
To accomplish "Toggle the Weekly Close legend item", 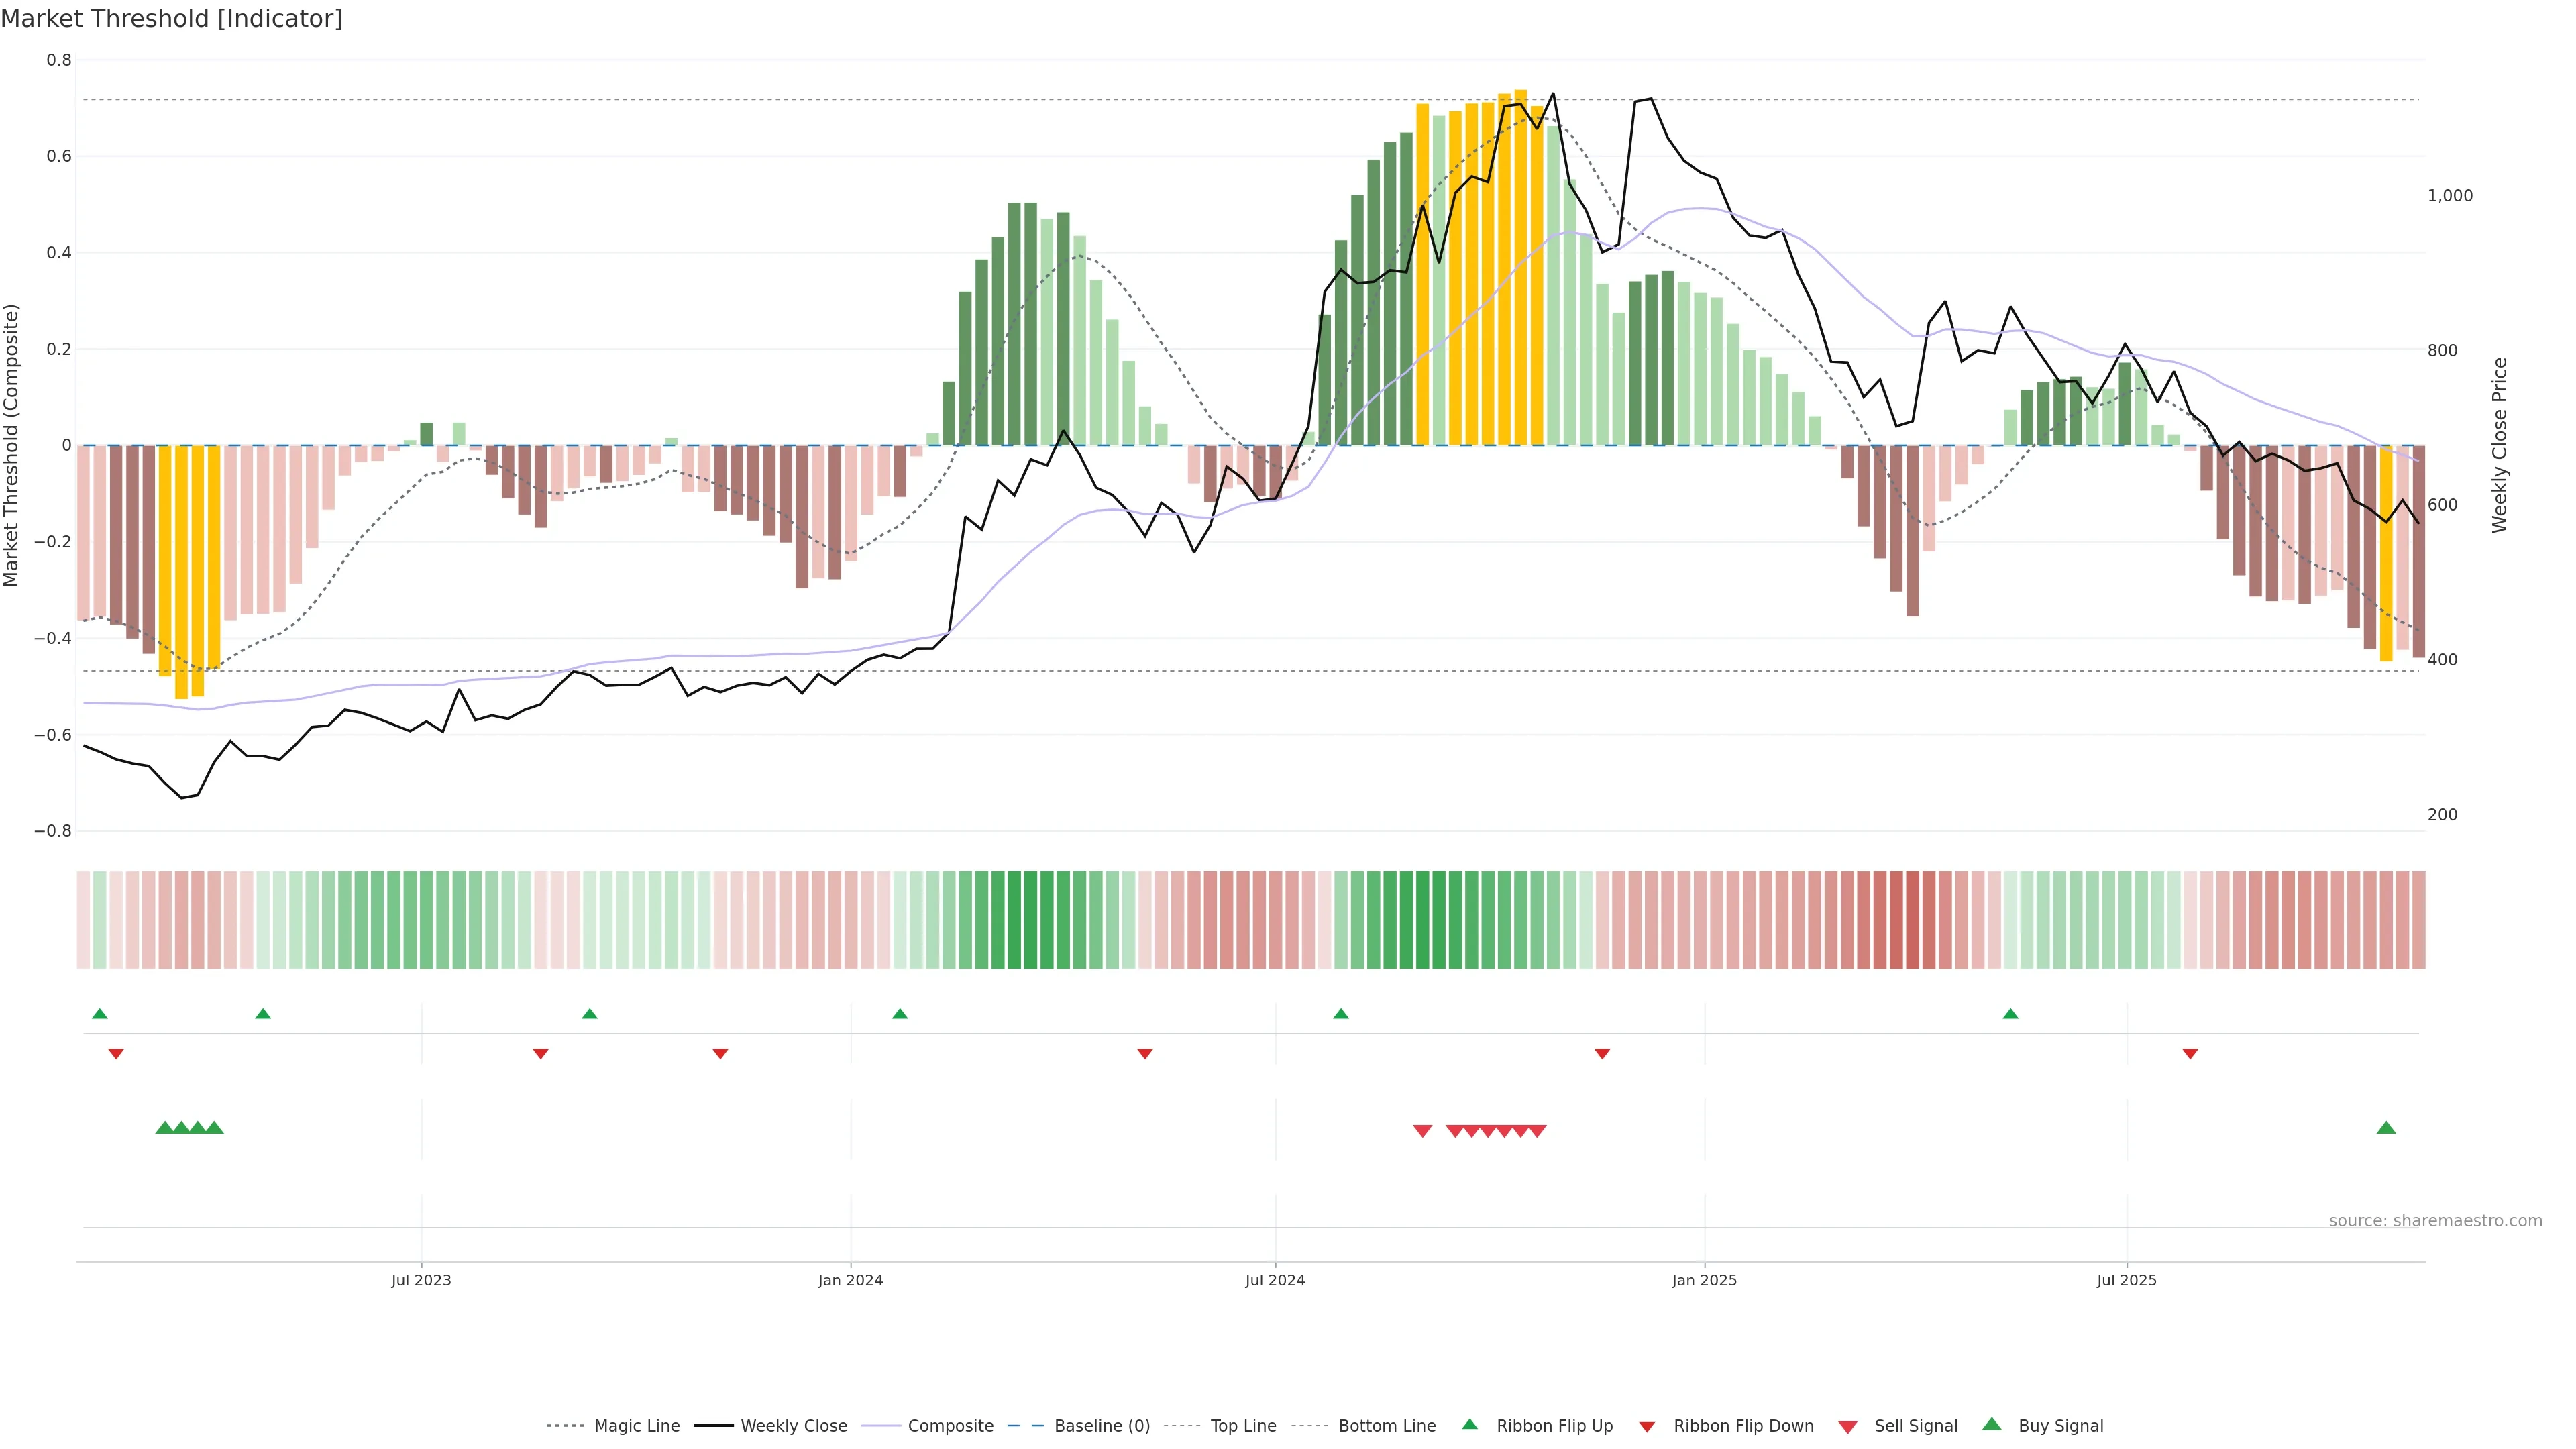I will [793, 1426].
